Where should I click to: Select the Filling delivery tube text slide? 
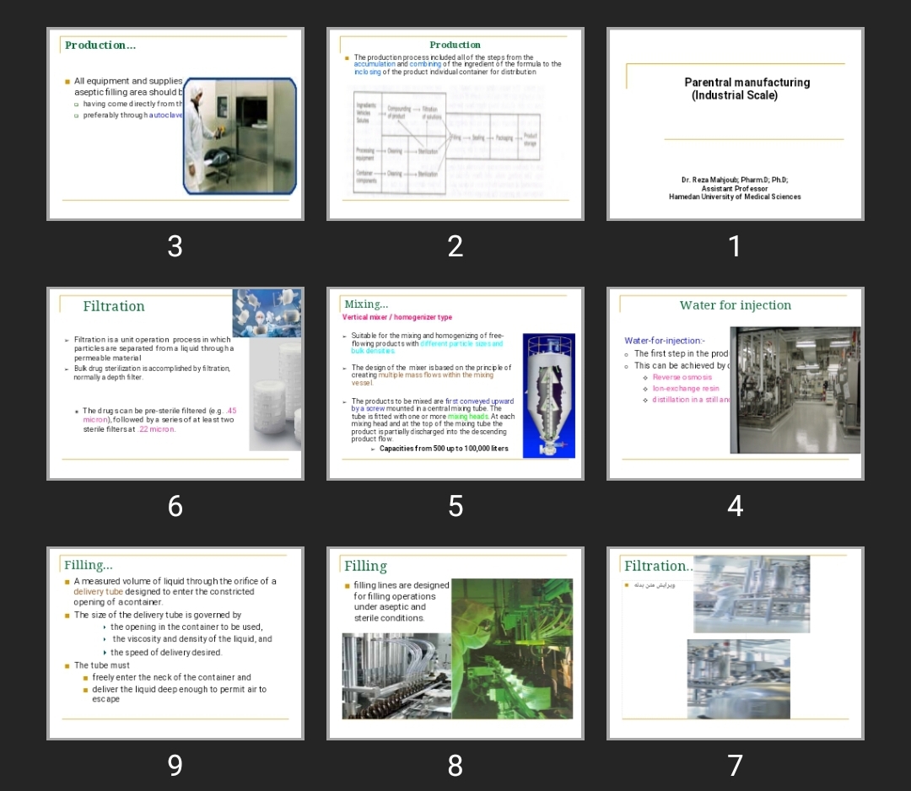175,643
